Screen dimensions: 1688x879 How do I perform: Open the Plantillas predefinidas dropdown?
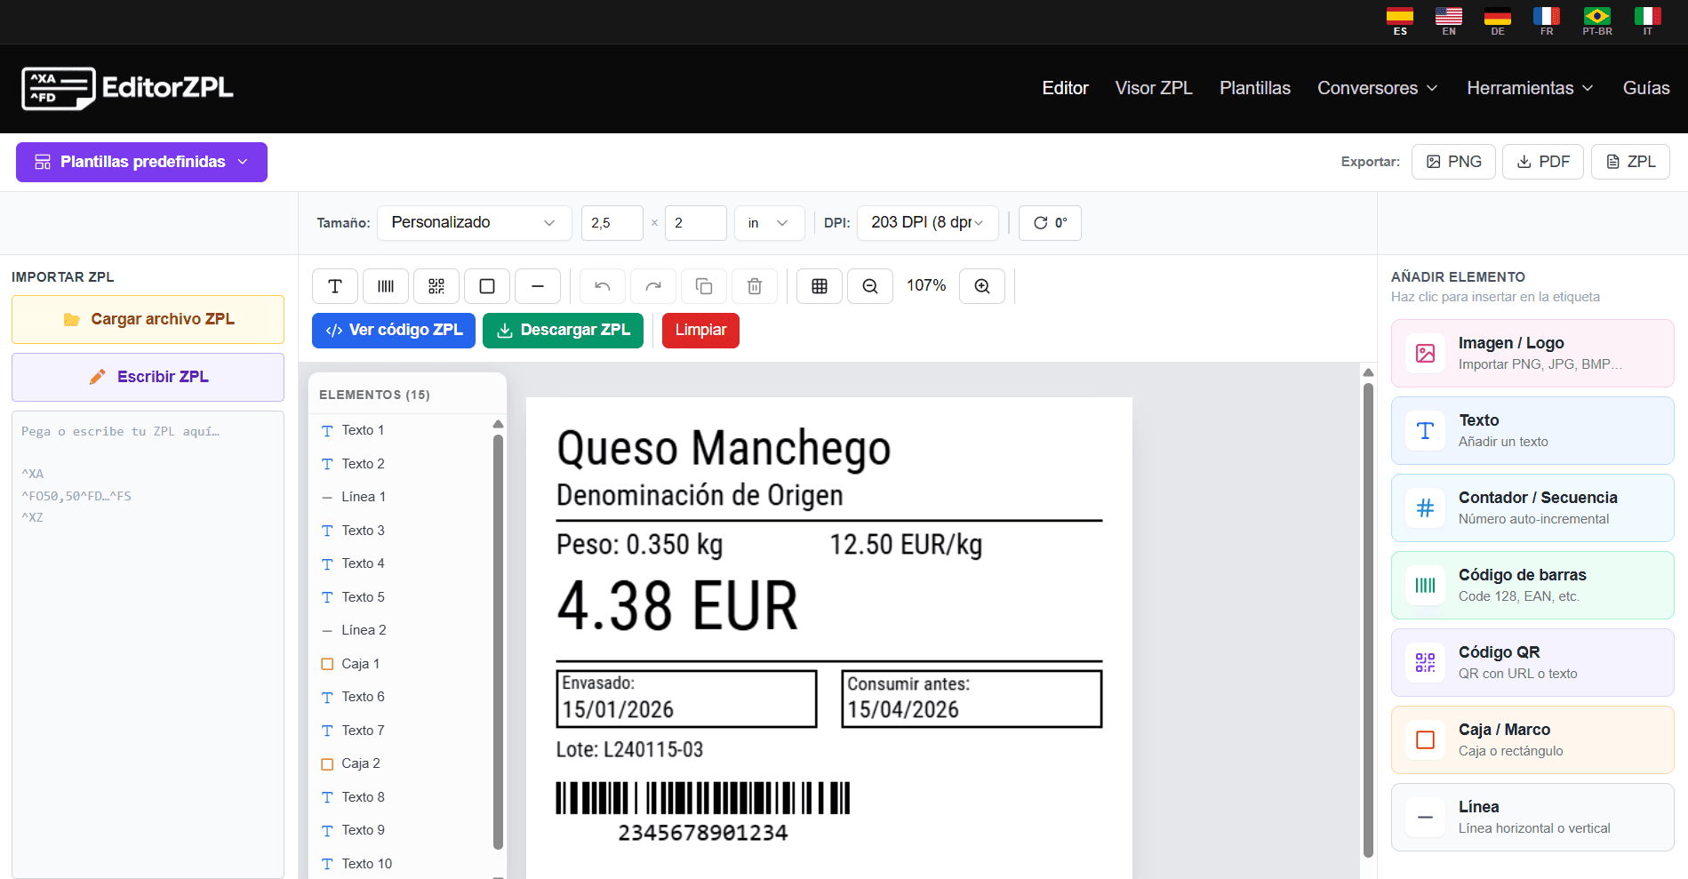coord(141,162)
